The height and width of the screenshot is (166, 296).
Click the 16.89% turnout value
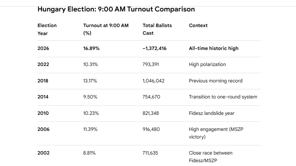(x=92, y=48)
